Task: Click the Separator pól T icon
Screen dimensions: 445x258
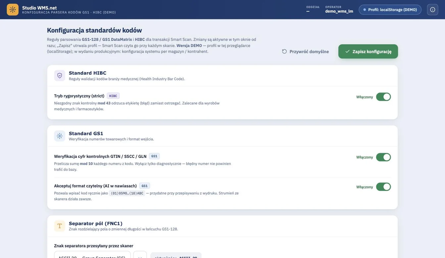Action: [x=60, y=226]
